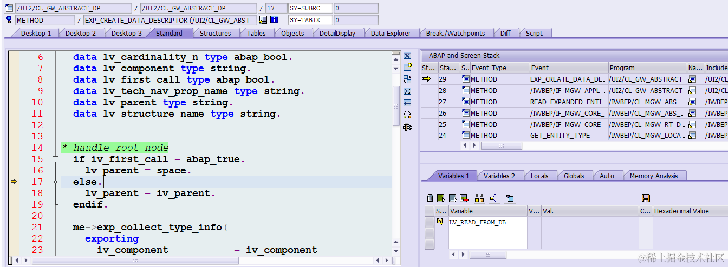Click the Event Type column header
728x267 pixels.
tap(499, 68)
